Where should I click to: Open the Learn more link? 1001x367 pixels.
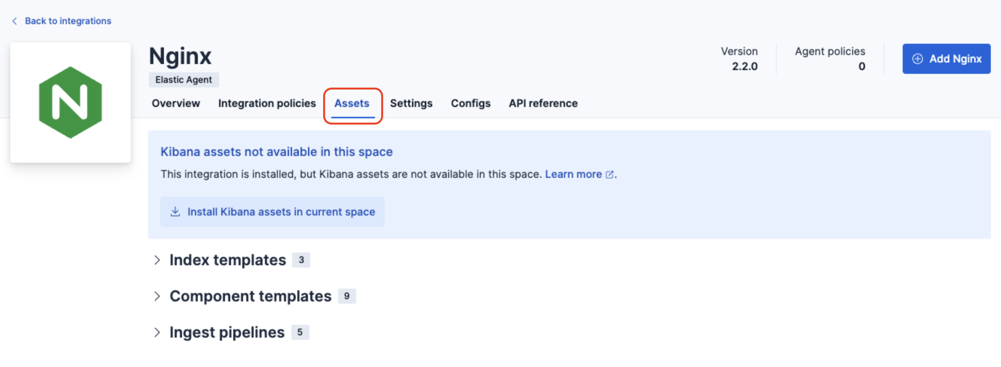point(574,174)
